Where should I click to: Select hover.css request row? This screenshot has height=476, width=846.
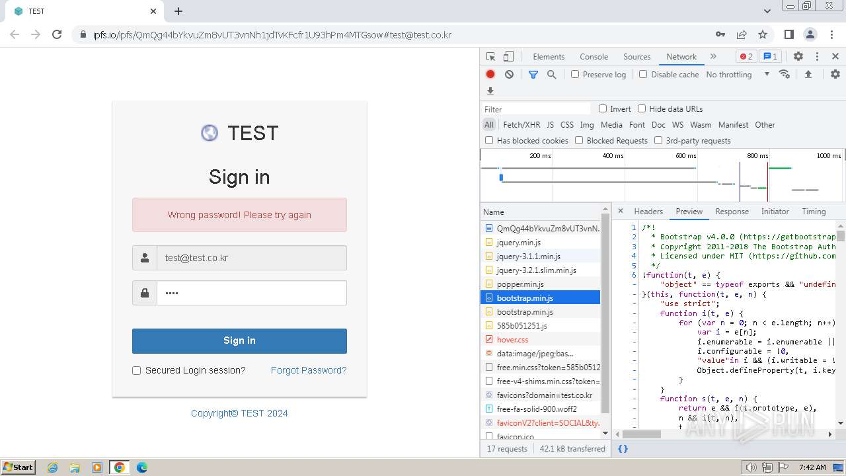click(x=541, y=340)
